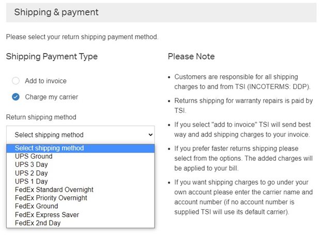Select the "Charge my carrier" radio button
336x236 pixels.
[16, 97]
